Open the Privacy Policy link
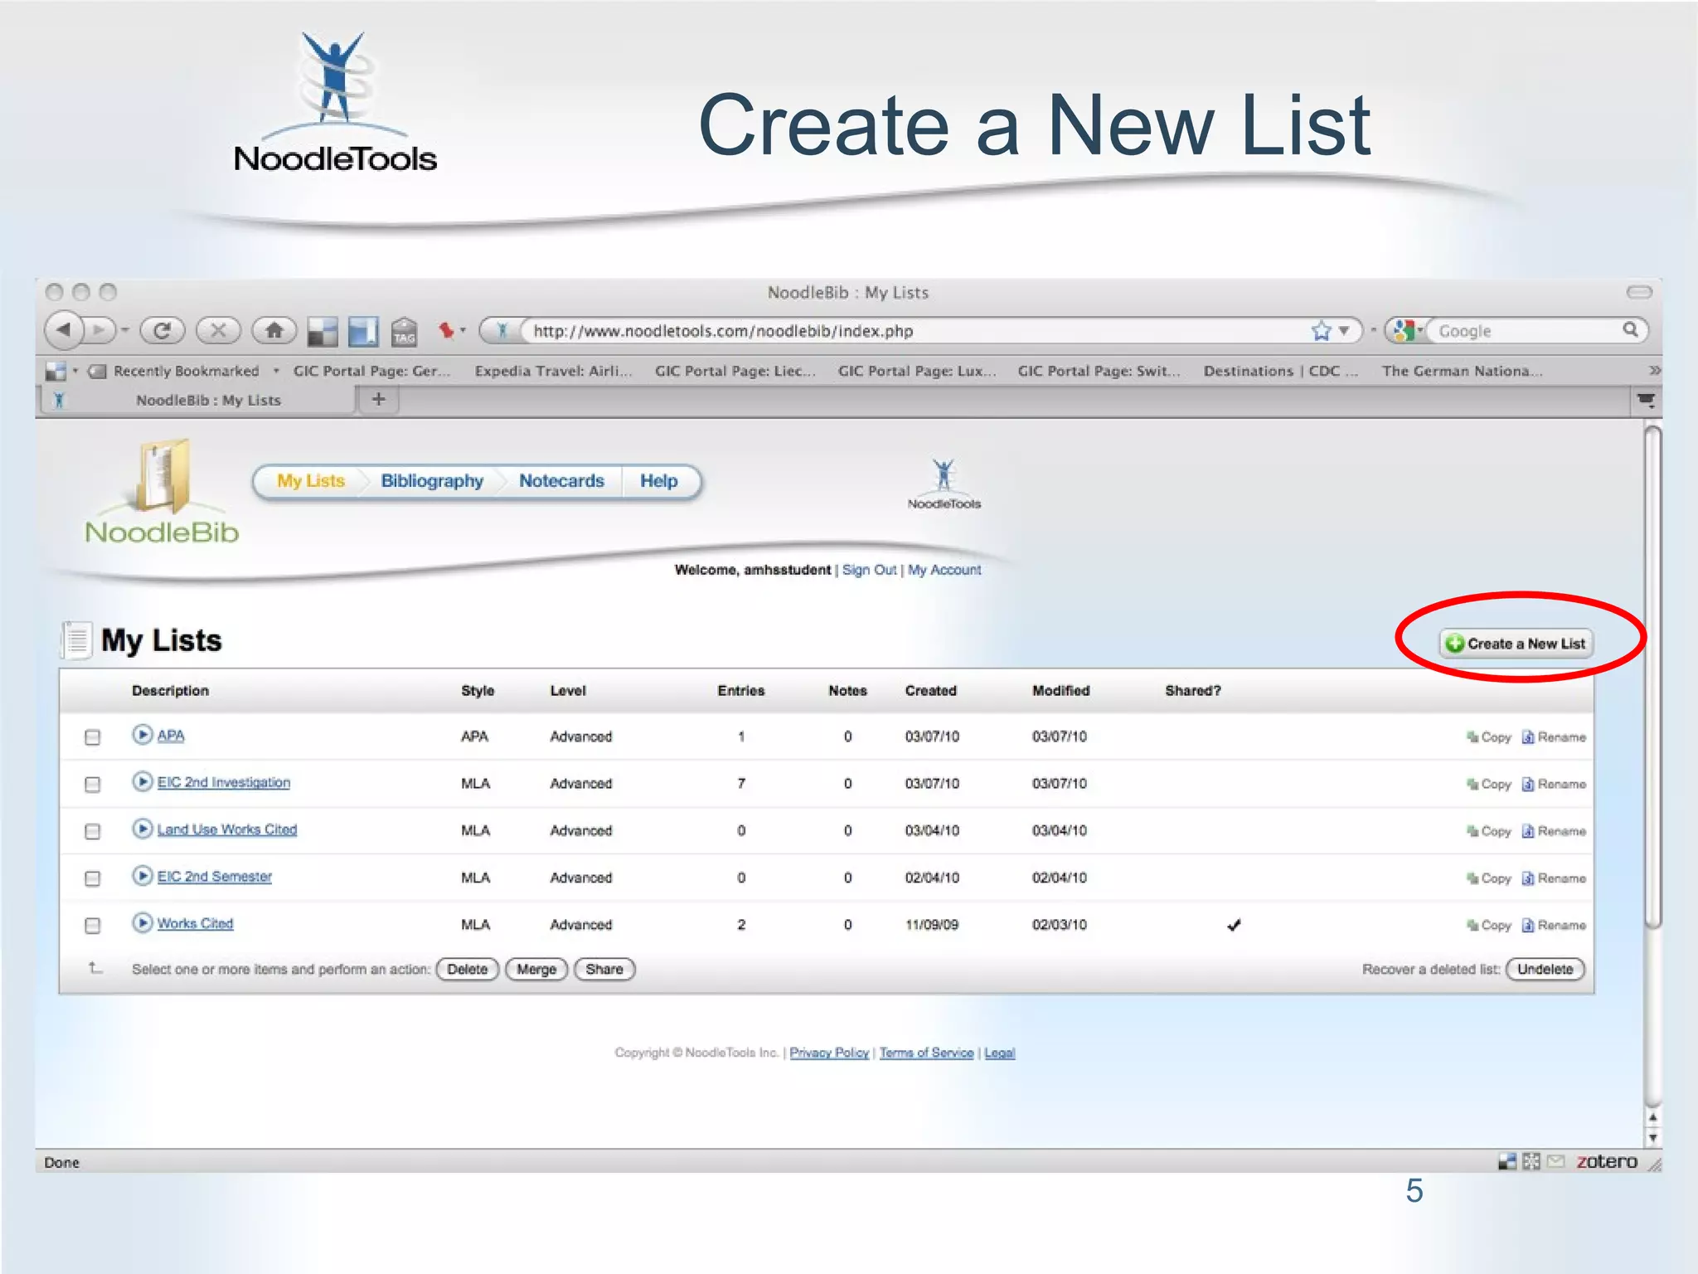This screenshot has width=1698, height=1274. pyautogui.click(x=829, y=1053)
